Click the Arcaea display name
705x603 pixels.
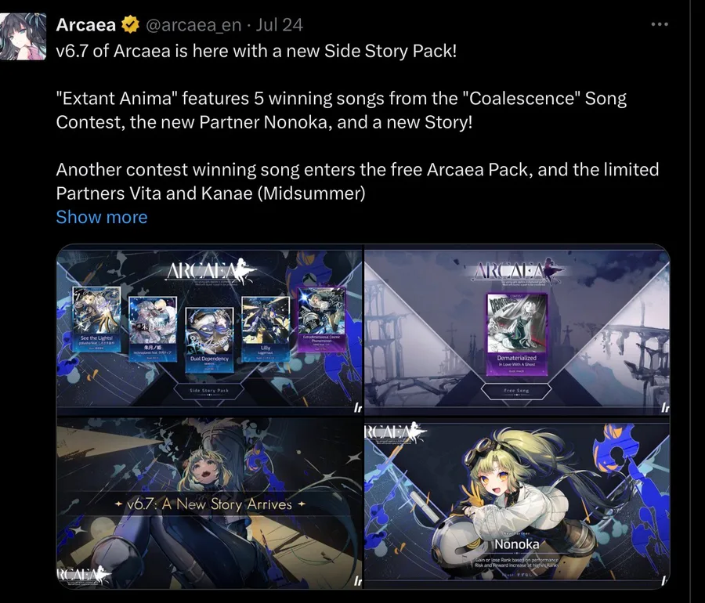click(x=86, y=25)
